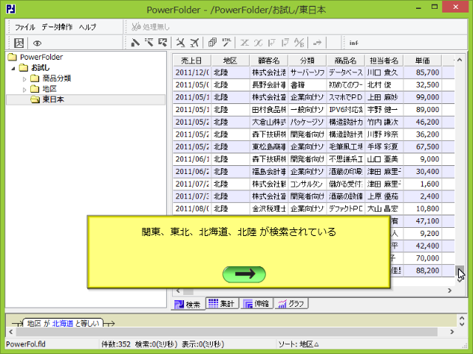Click the table's vertical scrollbar thumb

click(x=460, y=271)
